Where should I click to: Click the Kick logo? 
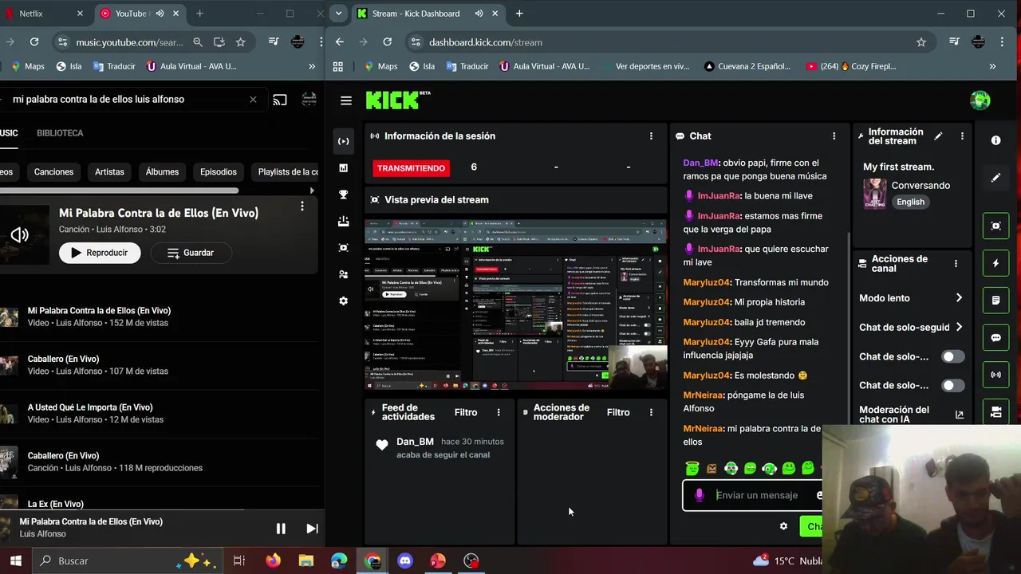(397, 100)
